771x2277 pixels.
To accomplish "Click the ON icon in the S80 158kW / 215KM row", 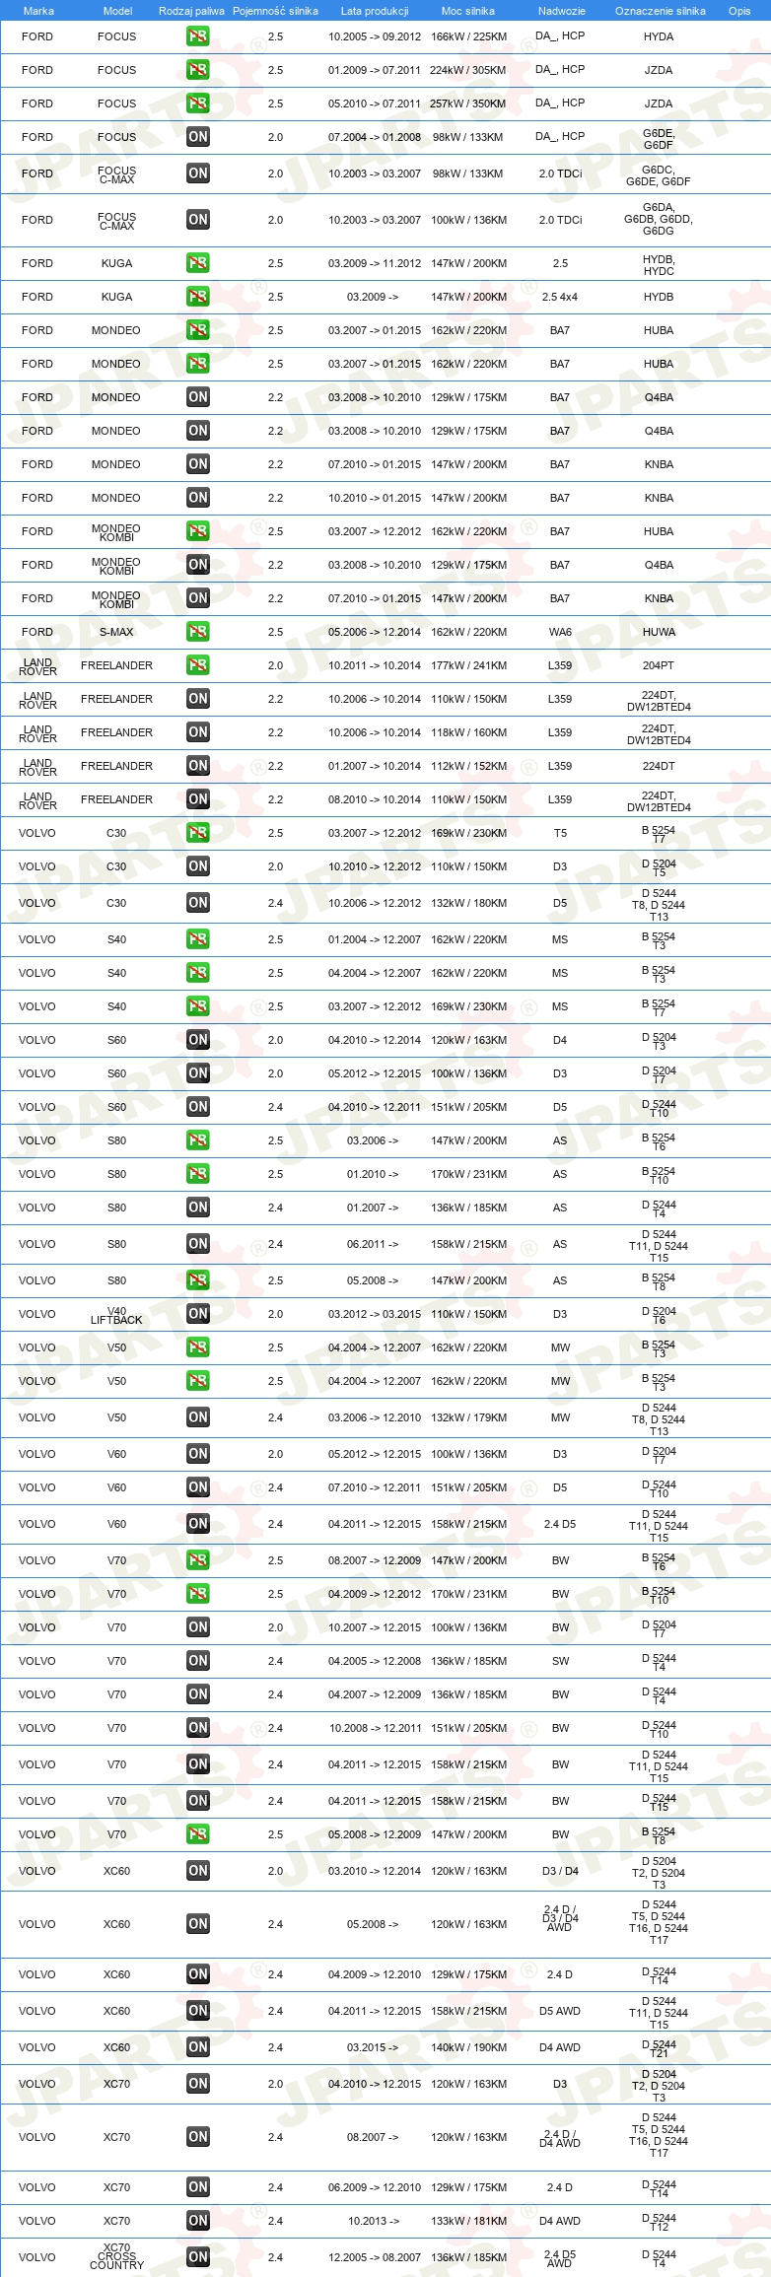I will (198, 1244).
